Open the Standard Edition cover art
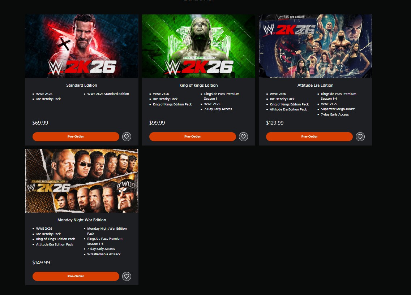Image resolution: width=411 pixels, height=295 pixels. coord(82,46)
